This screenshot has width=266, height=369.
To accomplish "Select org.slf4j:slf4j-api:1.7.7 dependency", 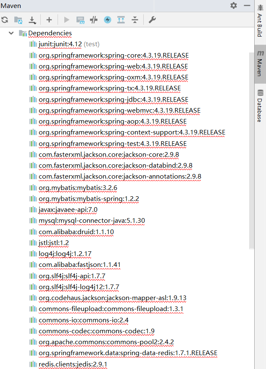I will pyautogui.click(x=67, y=276).
